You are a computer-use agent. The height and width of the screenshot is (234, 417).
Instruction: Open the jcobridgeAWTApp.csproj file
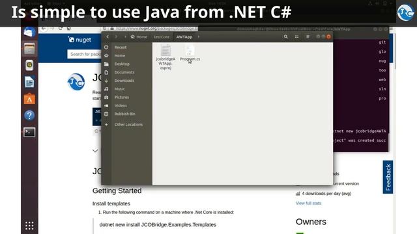coord(165,57)
